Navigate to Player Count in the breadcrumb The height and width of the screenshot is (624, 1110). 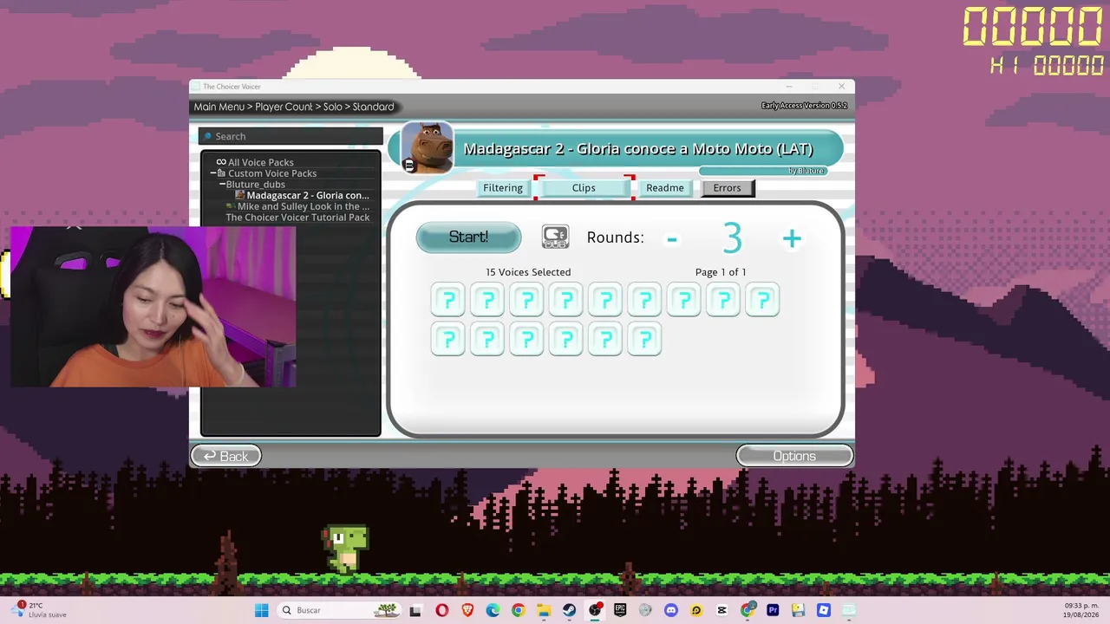coord(284,107)
